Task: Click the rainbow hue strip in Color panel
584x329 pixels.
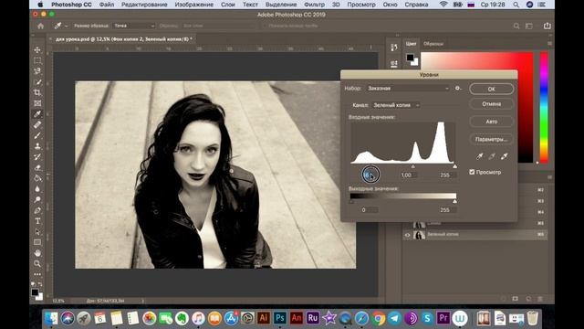Action: 544,107
